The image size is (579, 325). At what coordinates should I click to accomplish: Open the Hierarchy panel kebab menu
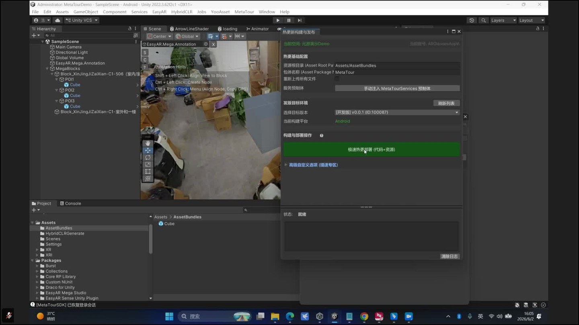136,29
